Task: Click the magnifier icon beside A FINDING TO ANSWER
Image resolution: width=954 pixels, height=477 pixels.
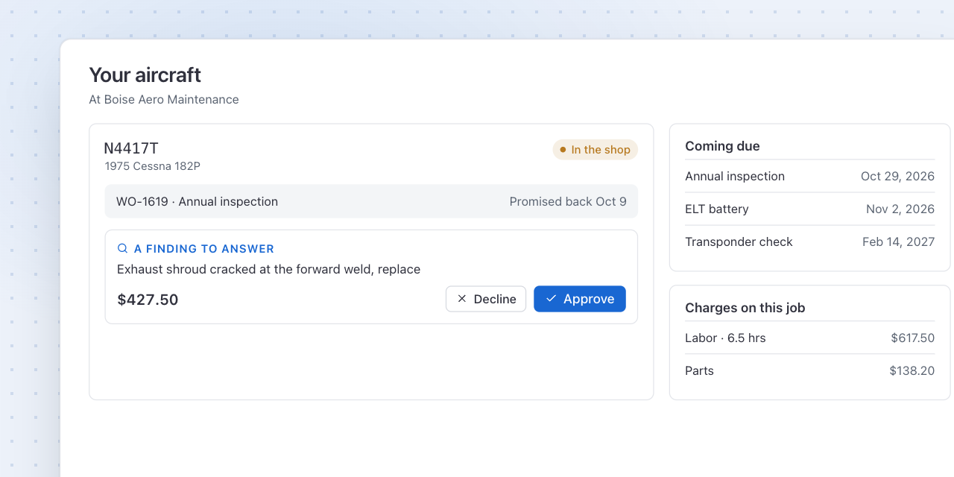Action: point(123,249)
